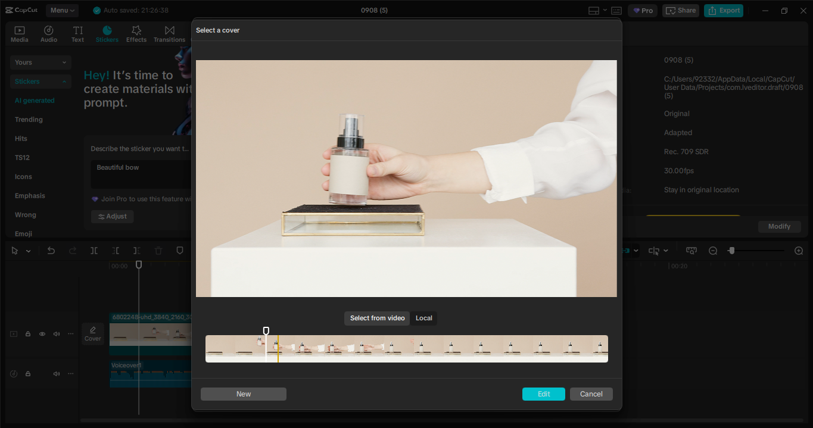813x428 pixels.
Task: Zoom in timeline with plus magnifier
Action: [x=799, y=251]
